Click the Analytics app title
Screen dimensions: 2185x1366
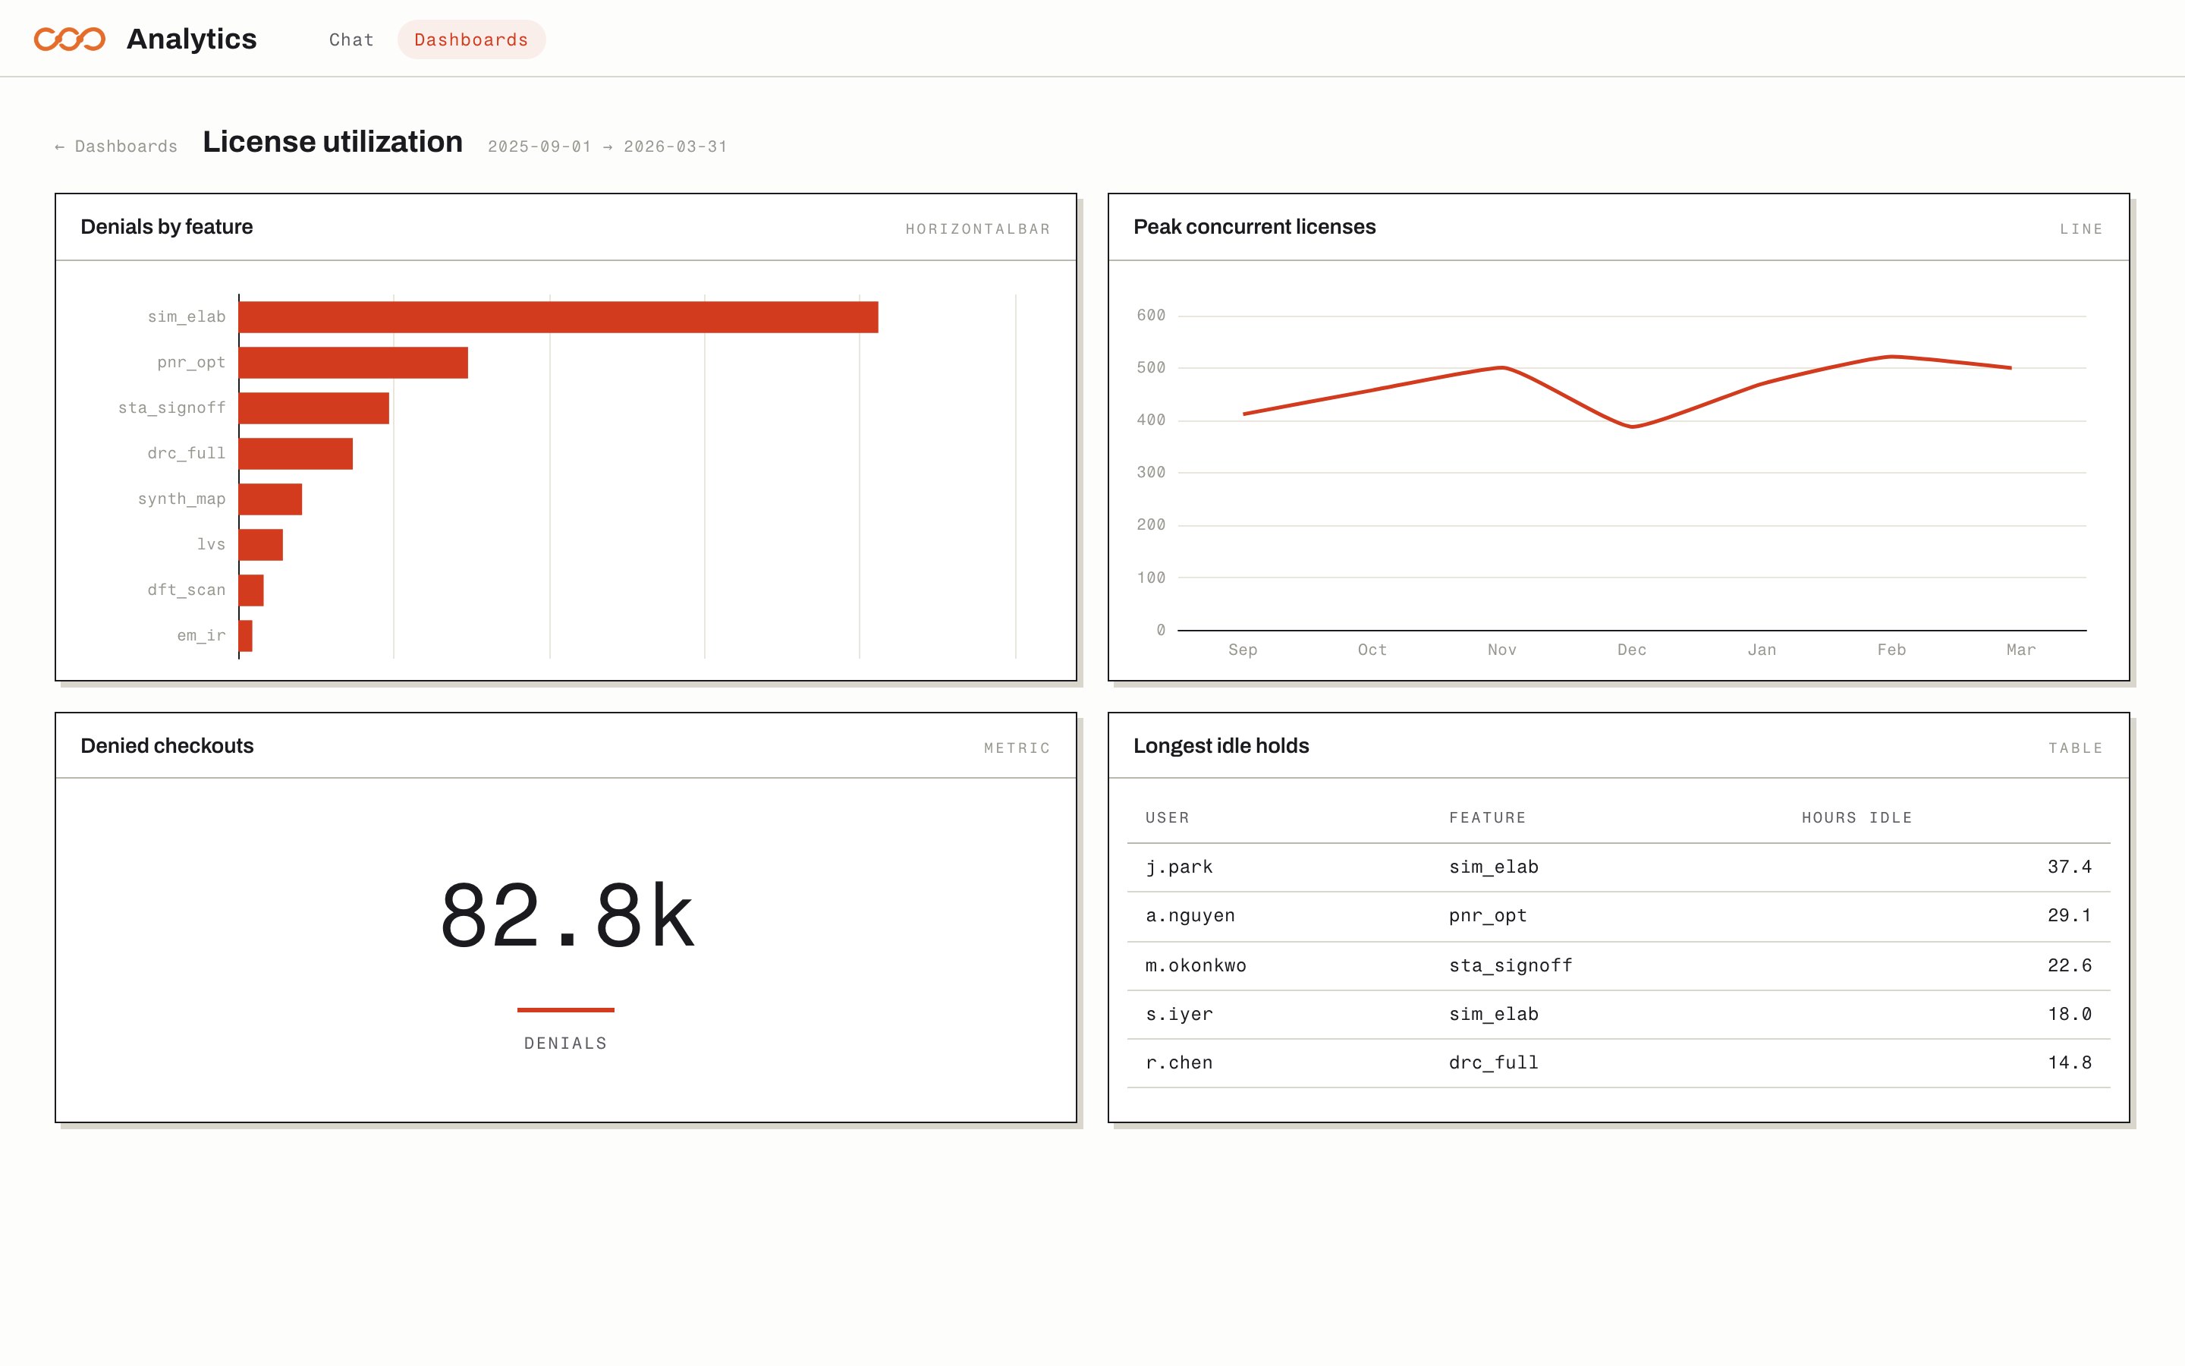point(191,39)
